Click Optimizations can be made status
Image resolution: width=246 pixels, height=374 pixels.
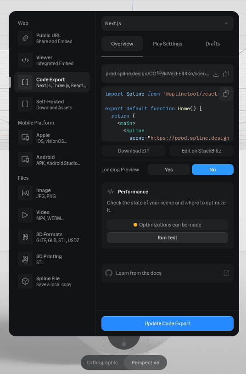[168, 225]
